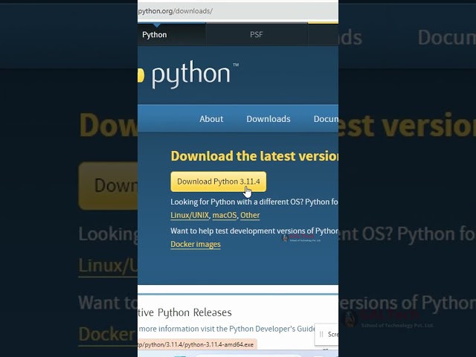Open the Documentation menu item

pos(326,119)
